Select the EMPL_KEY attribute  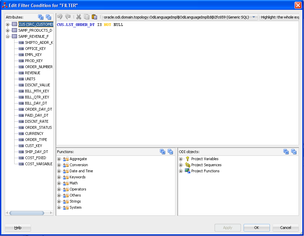[x=33, y=55]
